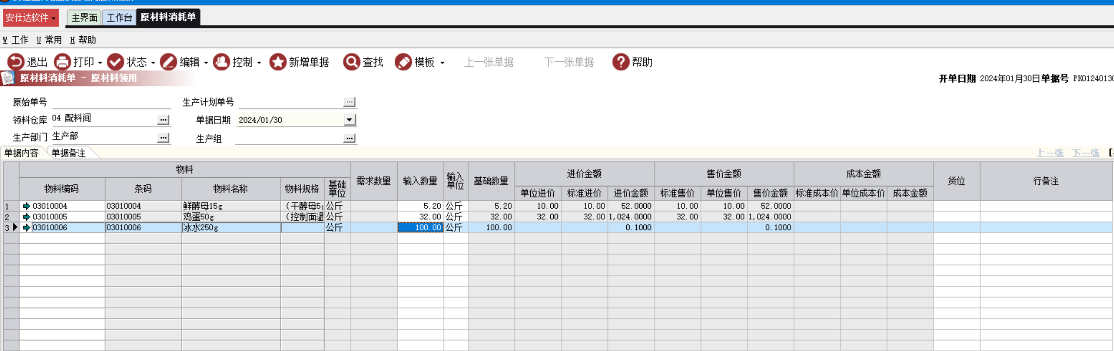Screen dimensions: 1114x351
Task: Click the 货位 column header
Action: pyautogui.click(x=956, y=181)
